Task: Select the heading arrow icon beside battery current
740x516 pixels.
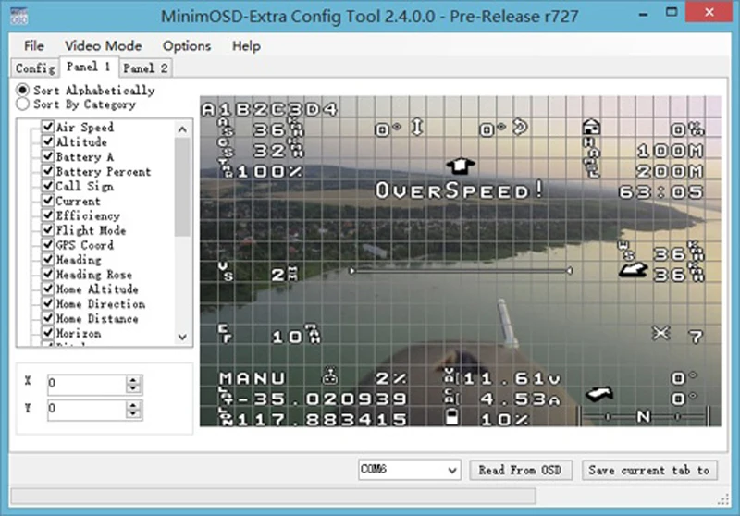Action: 598,393
